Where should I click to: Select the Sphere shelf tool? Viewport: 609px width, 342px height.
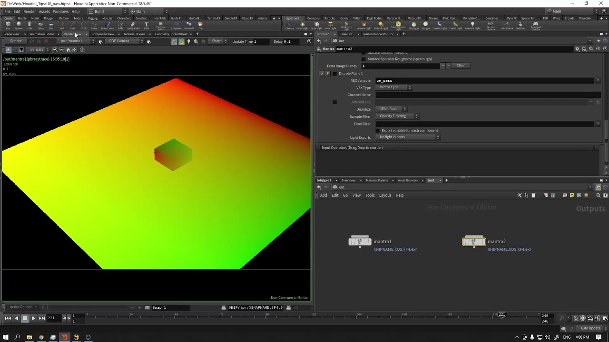tap(19, 25)
